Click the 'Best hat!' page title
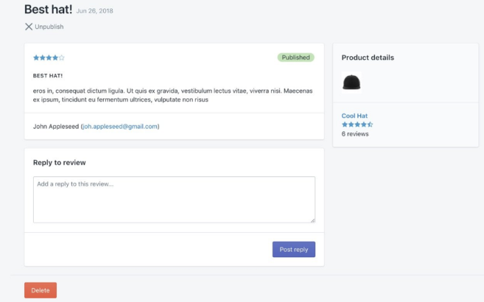 tap(48, 10)
